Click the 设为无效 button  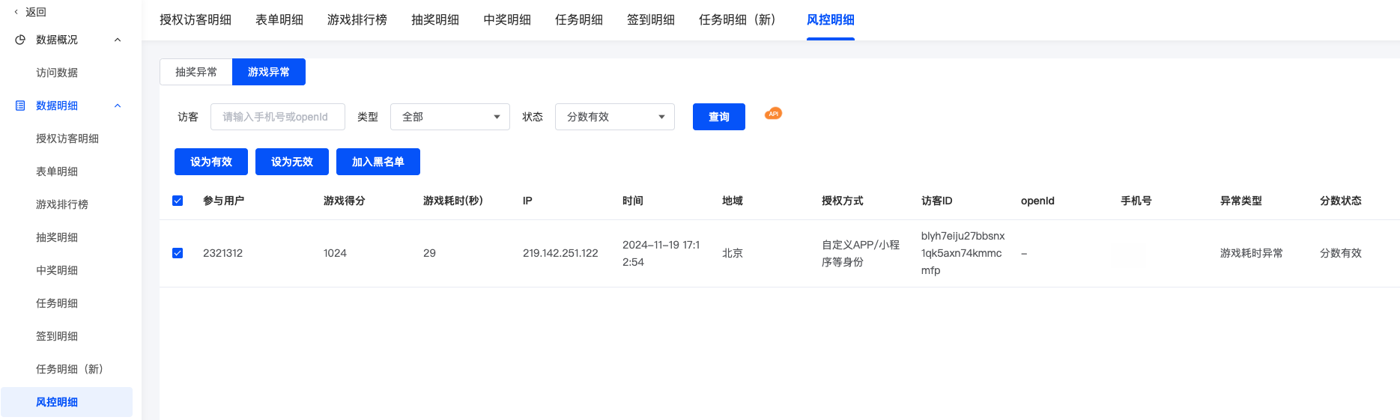291,162
